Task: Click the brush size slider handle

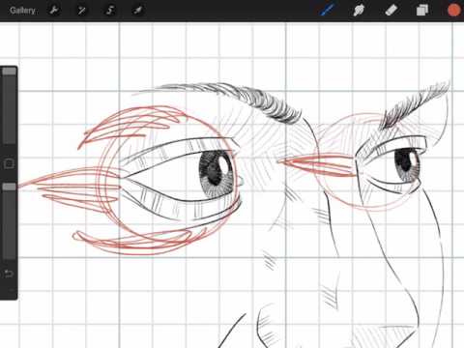Action: pyautogui.click(x=9, y=72)
